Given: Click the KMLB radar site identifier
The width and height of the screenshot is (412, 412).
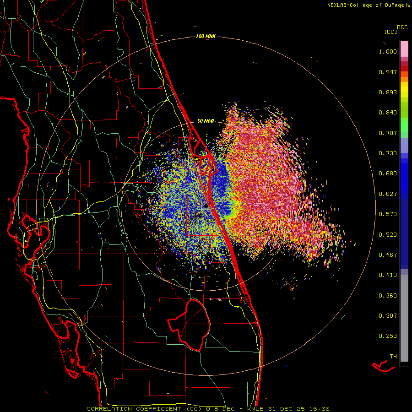Looking at the screenshot, I should (256, 409).
